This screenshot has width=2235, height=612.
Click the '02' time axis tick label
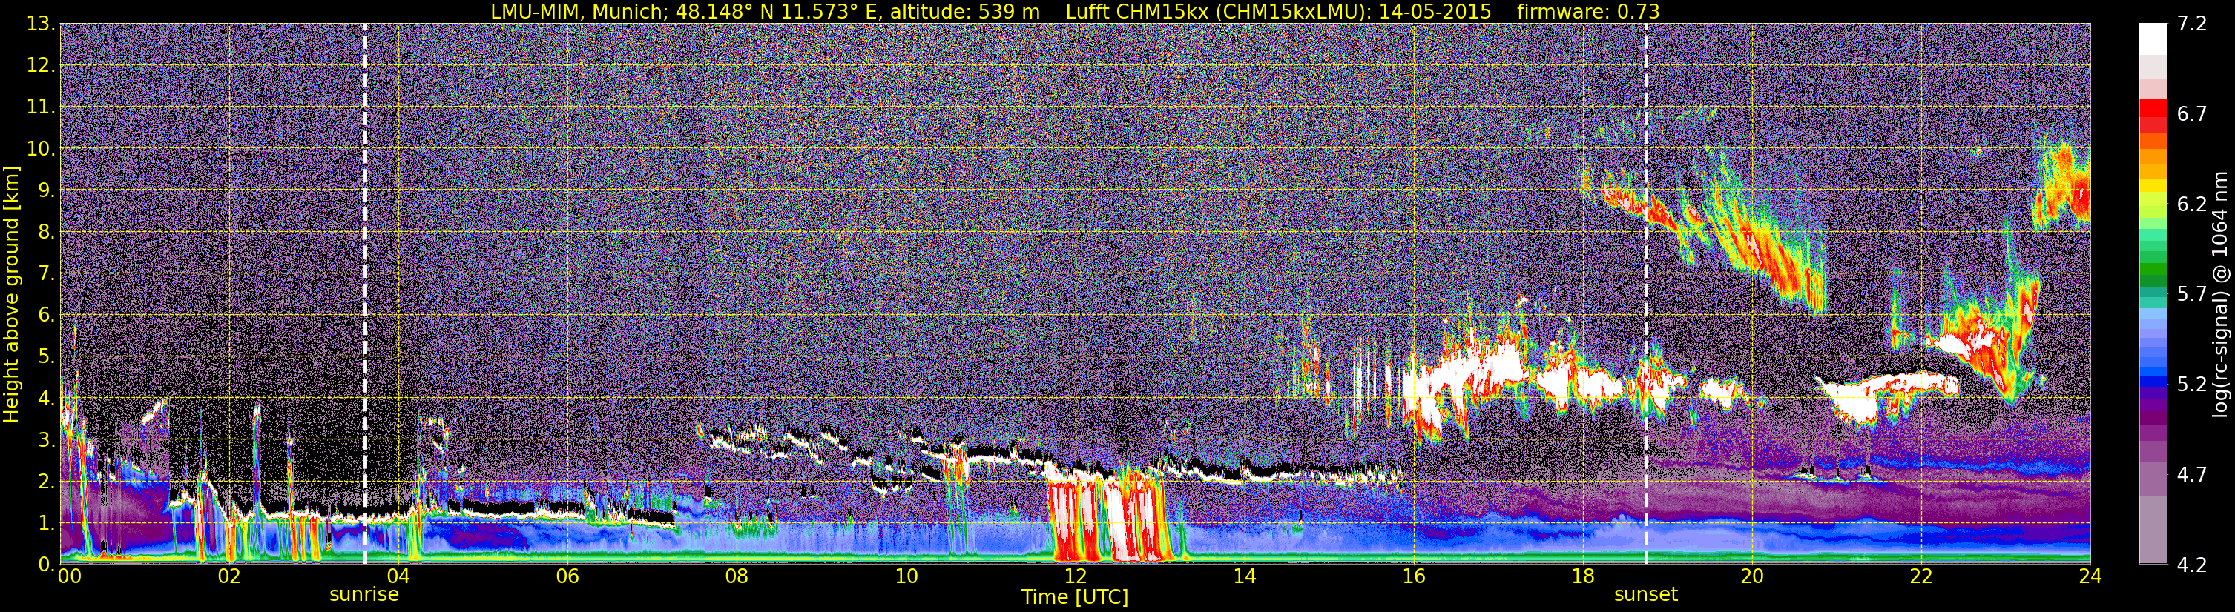tap(228, 576)
